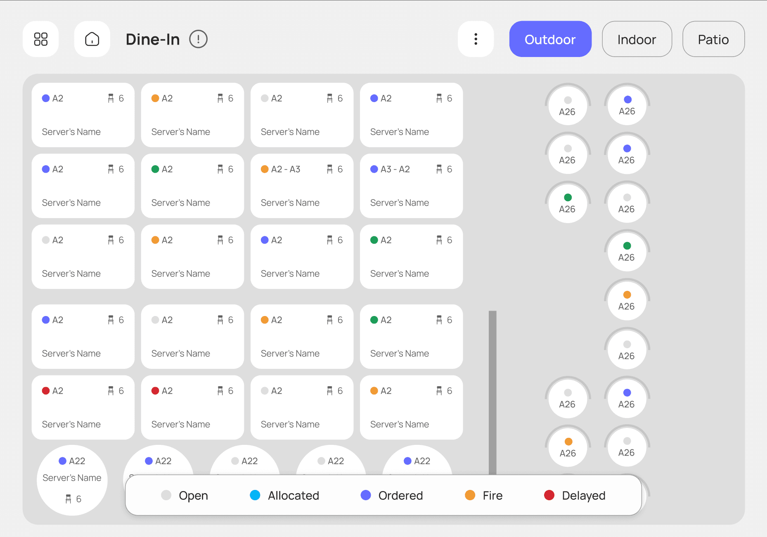The image size is (767, 537).
Task: Click the home icon button
Action: coord(92,39)
